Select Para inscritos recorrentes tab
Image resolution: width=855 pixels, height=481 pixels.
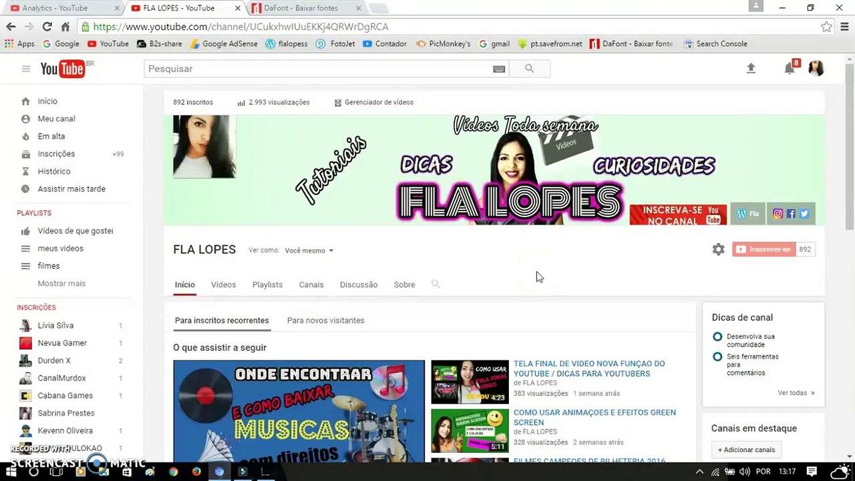[x=222, y=321]
